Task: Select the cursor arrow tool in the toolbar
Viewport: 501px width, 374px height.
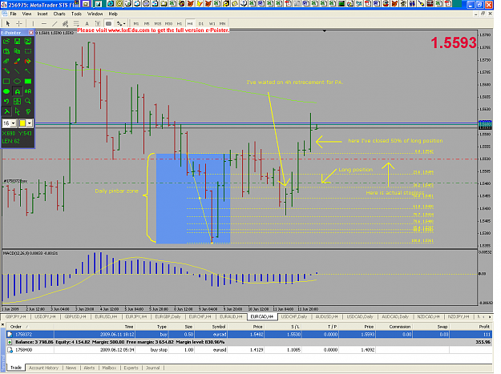Action: [8, 23]
